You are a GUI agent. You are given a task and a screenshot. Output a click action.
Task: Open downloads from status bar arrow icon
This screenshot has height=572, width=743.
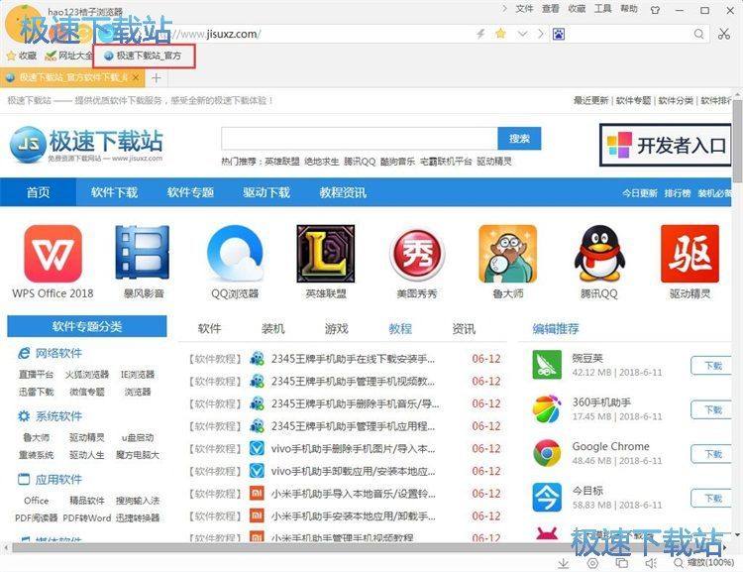(x=564, y=563)
